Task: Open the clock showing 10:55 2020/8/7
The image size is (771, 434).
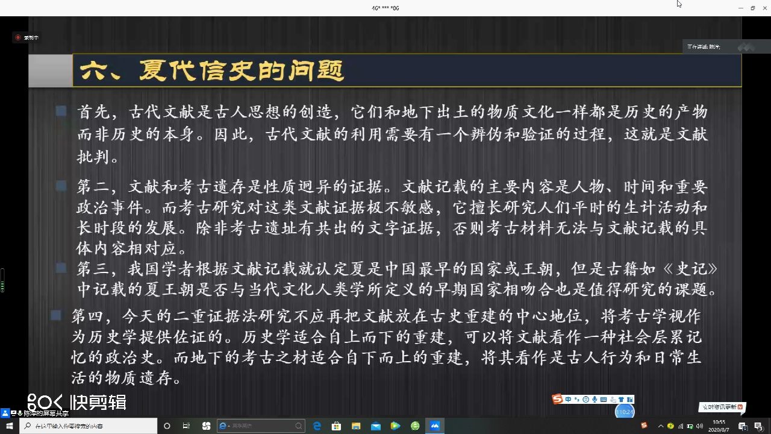Action: pyautogui.click(x=719, y=426)
